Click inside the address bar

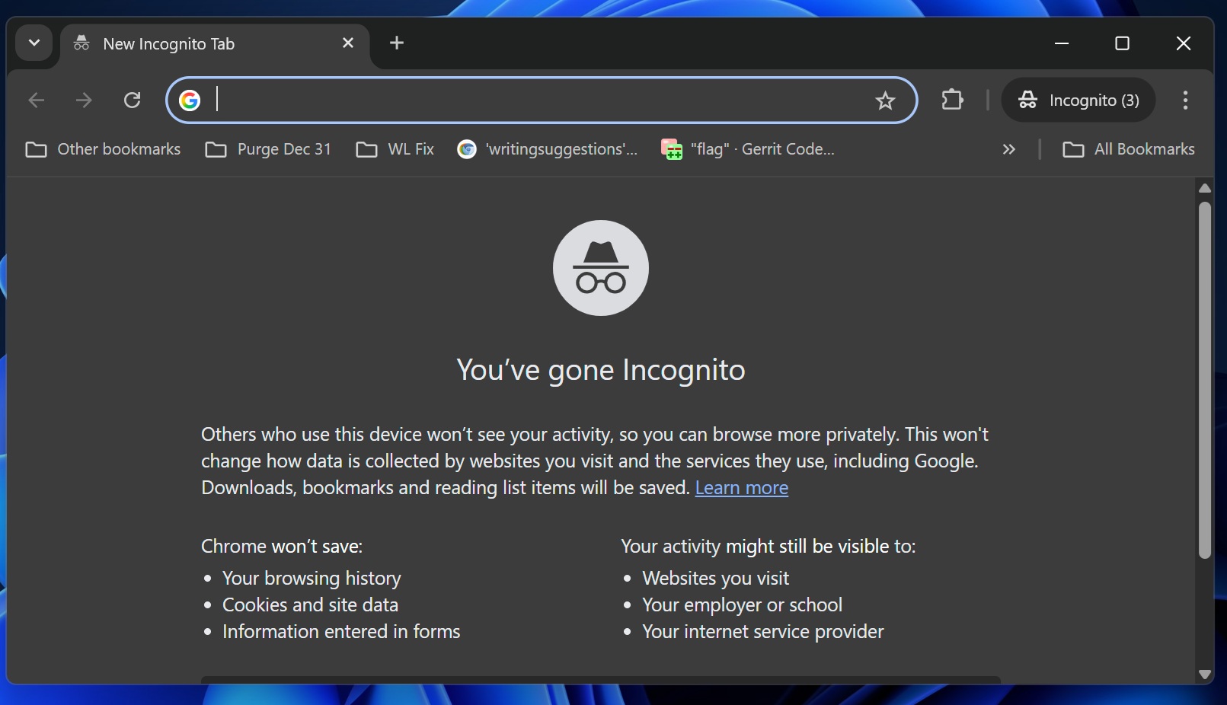(533, 100)
